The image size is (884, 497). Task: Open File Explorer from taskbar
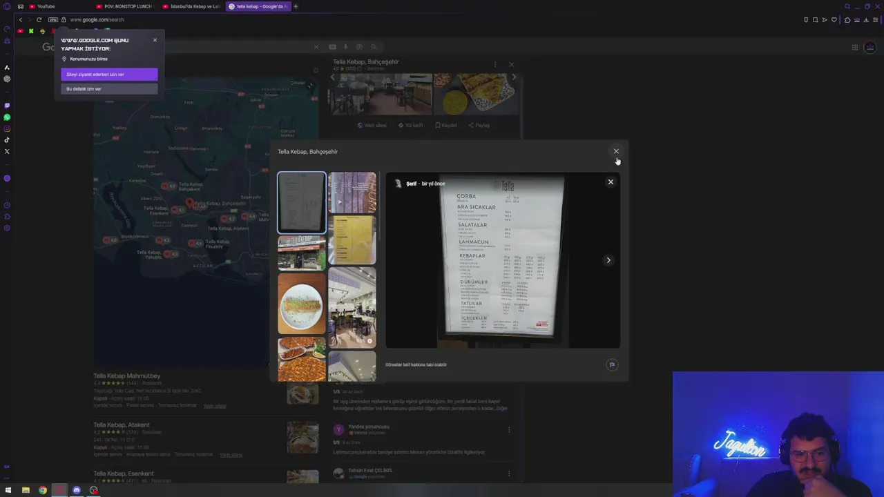[x=26, y=490]
